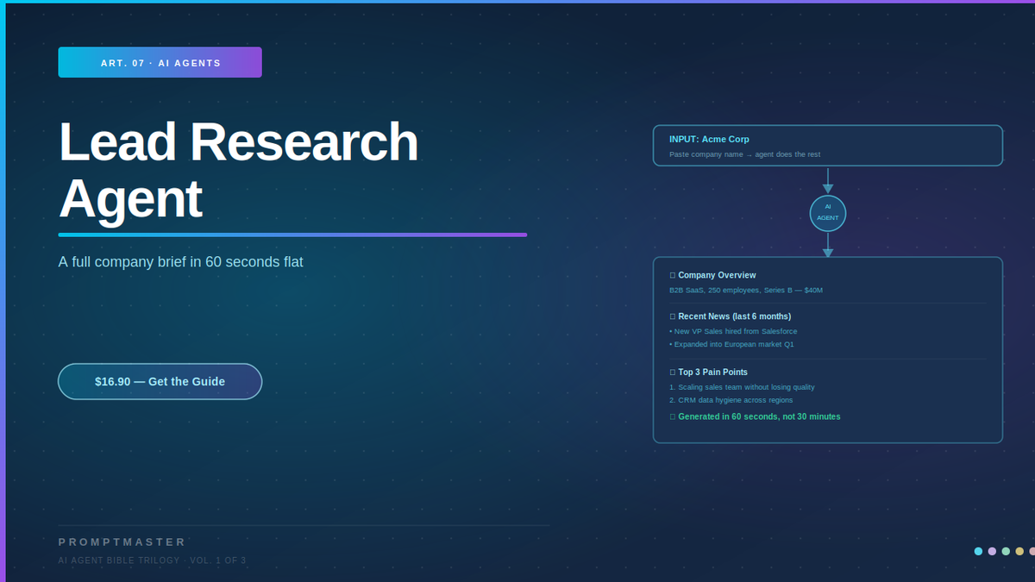1035x582 pixels.
Task: Click the "$16.90 — Get the Guide" button
Action: coord(160,381)
